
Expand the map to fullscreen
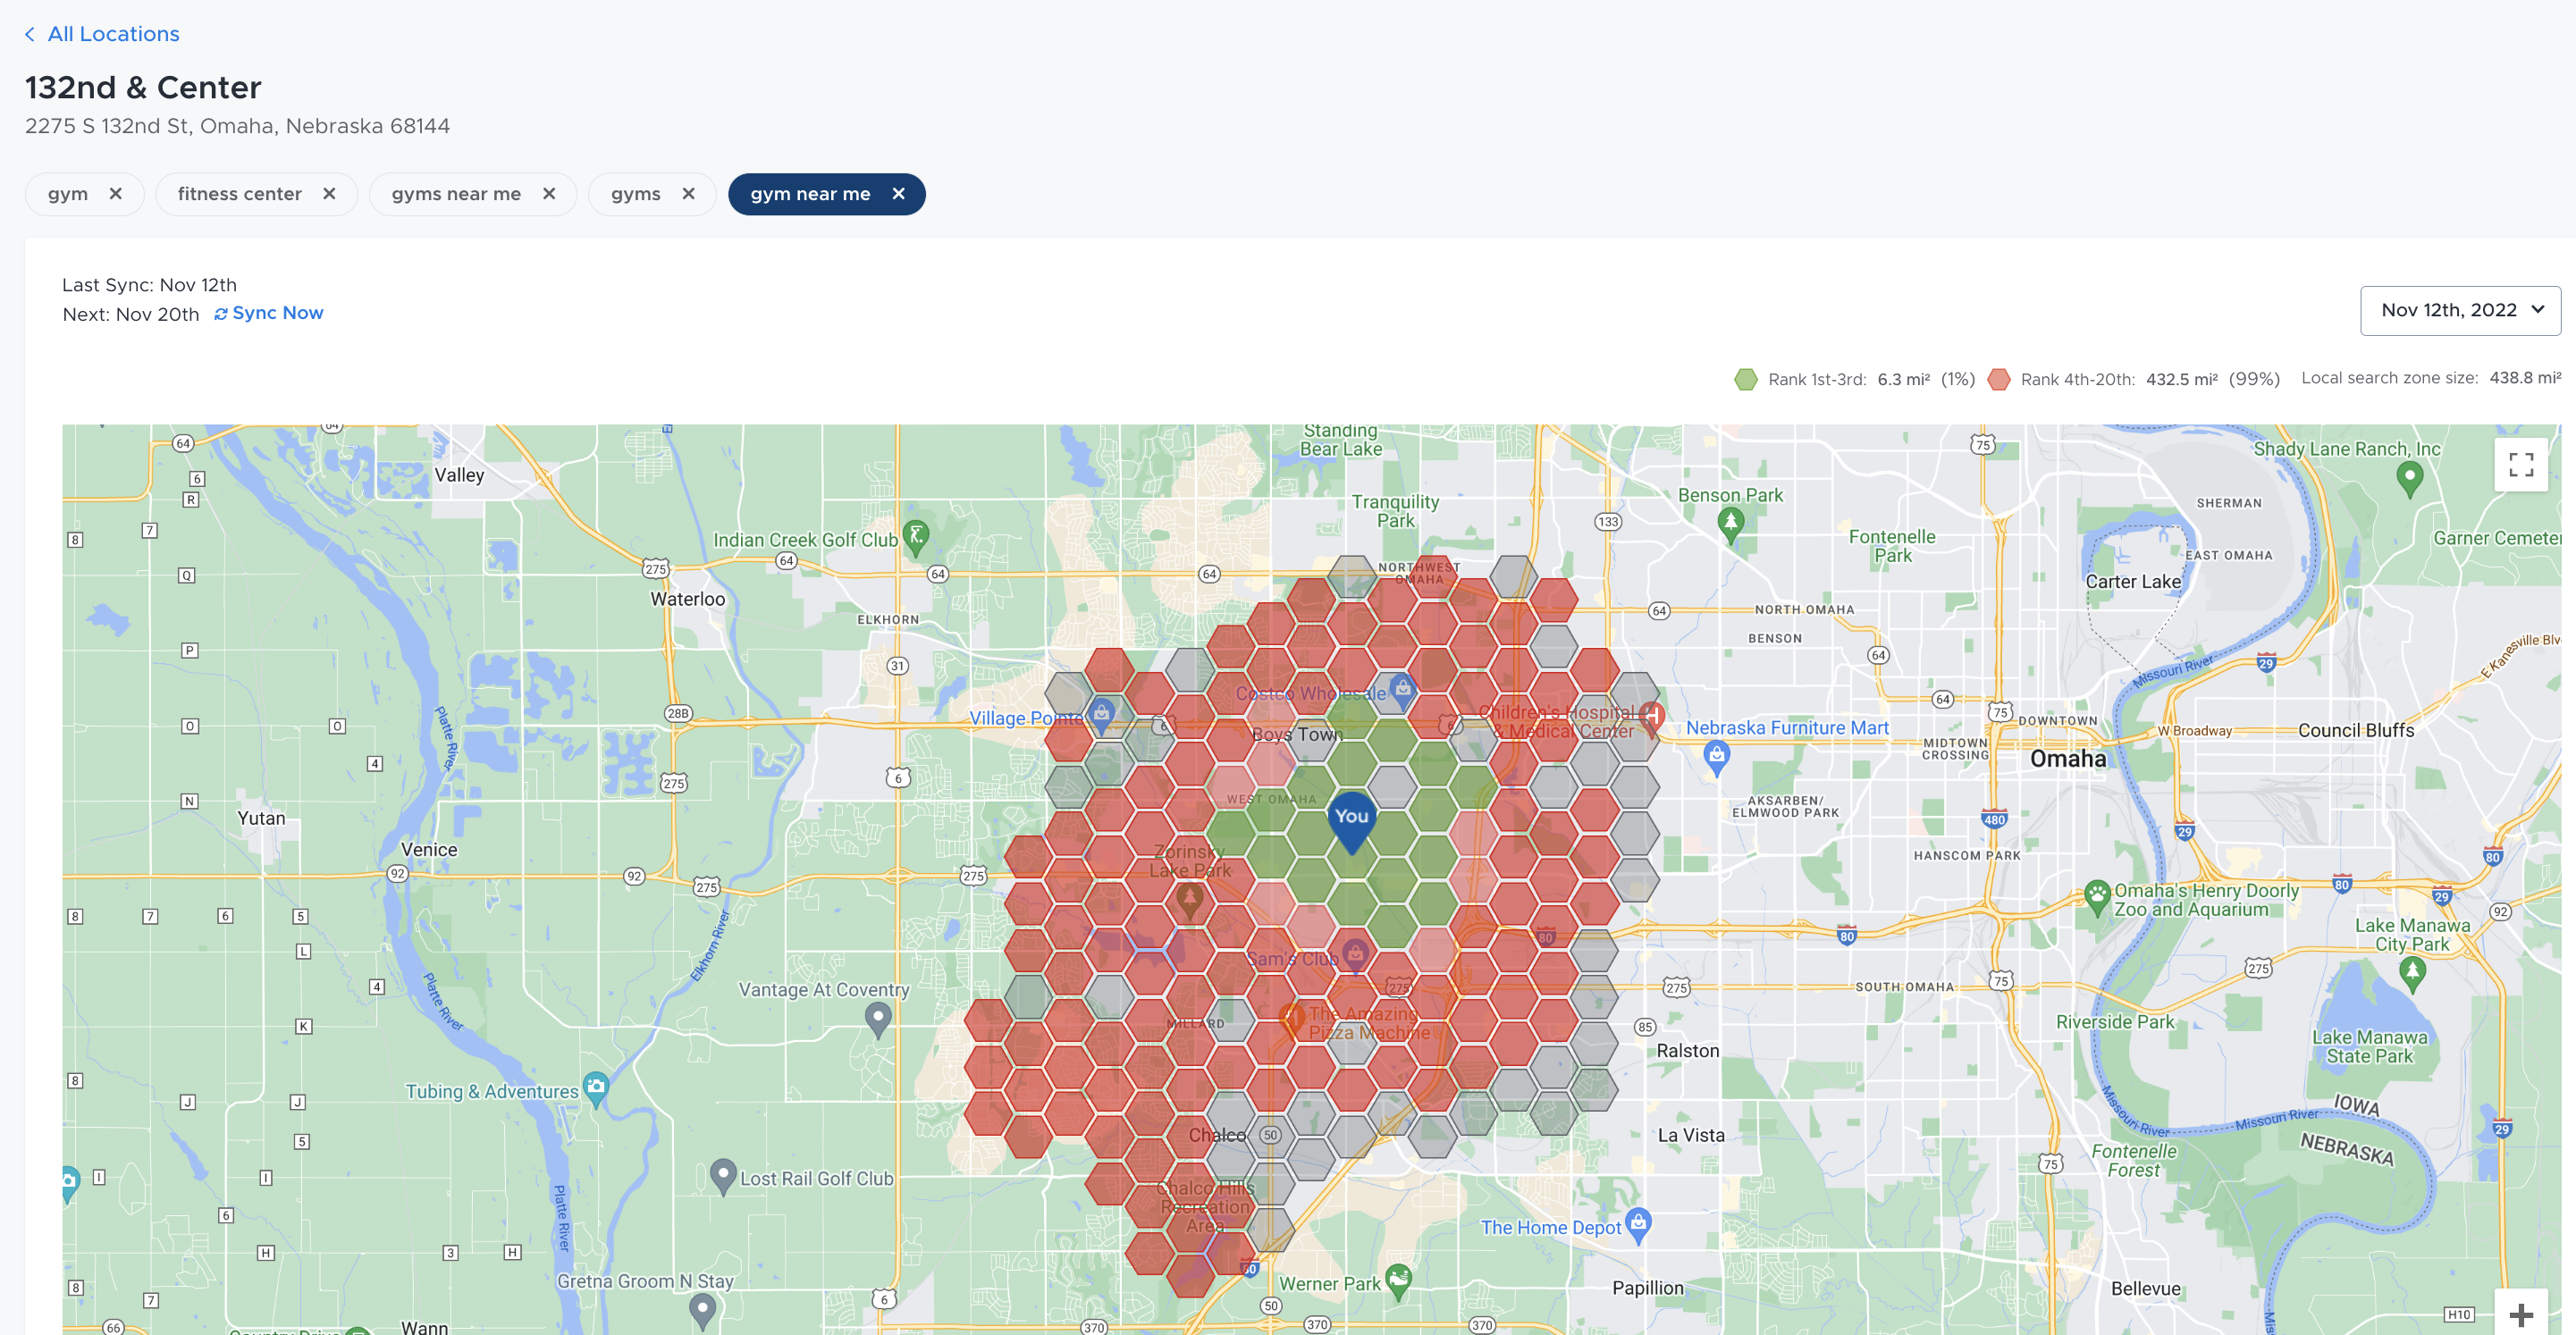[2521, 464]
